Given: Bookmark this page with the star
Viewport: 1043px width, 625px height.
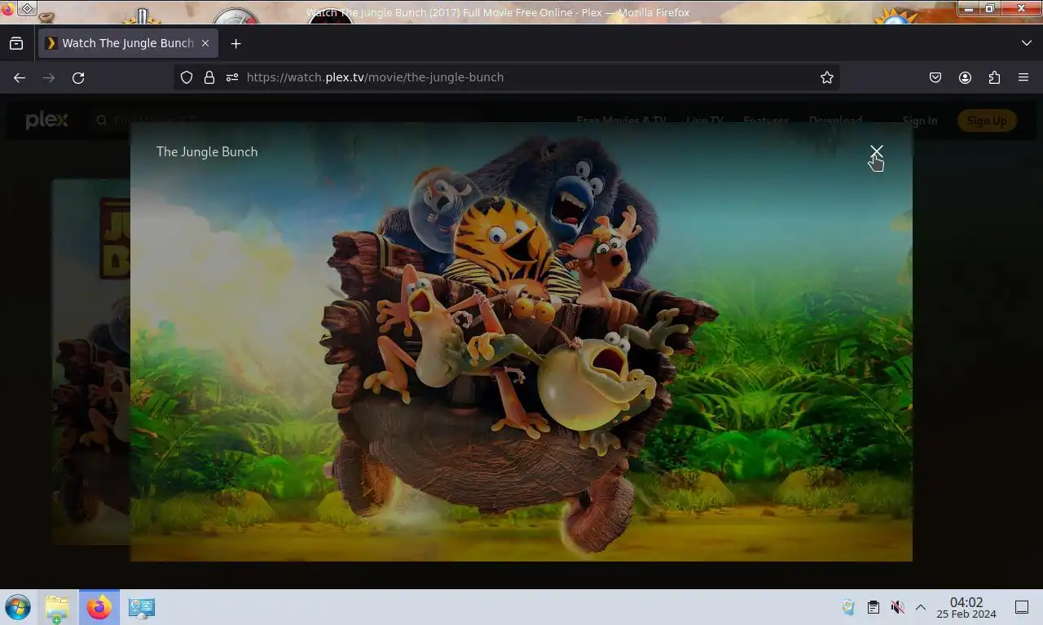Looking at the screenshot, I should [x=827, y=77].
